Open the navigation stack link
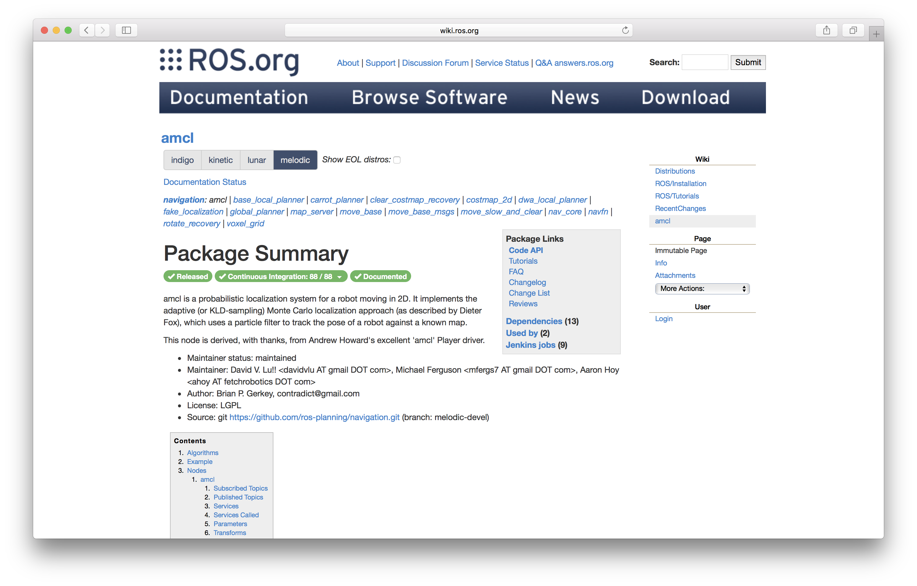The height and width of the screenshot is (586, 917). (184, 200)
